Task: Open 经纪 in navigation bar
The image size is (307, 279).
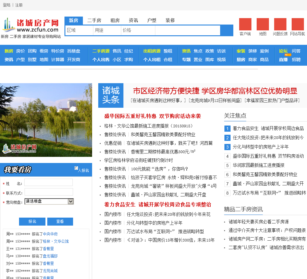Action: 129,51
